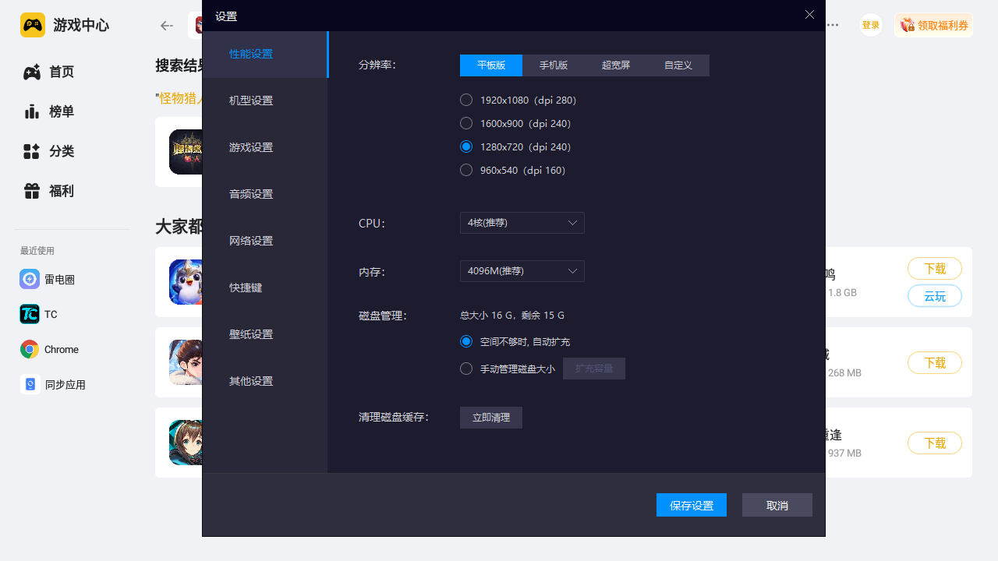Select 手机版 resolution mode
The width and height of the screenshot is (998, 561).
554,65
